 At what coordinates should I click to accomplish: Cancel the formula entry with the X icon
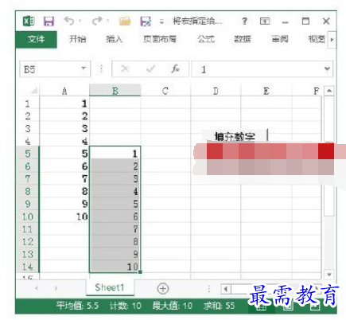click(125, 69)
